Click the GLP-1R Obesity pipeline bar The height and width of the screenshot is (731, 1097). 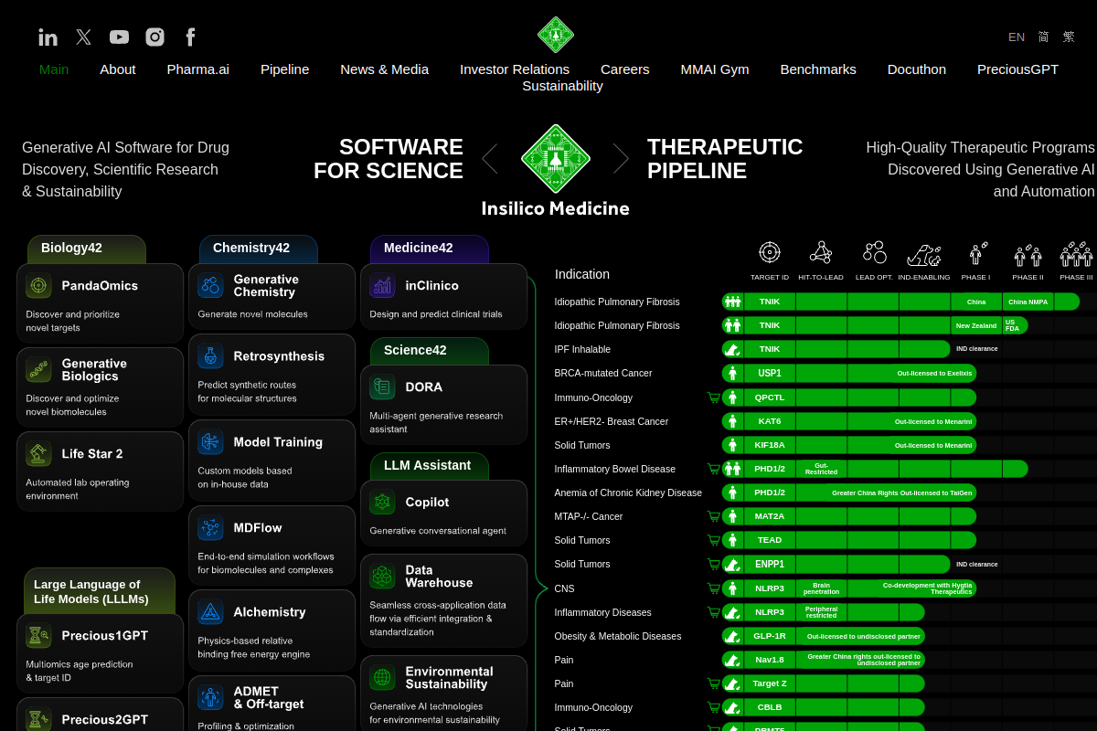tap(824, 636)
